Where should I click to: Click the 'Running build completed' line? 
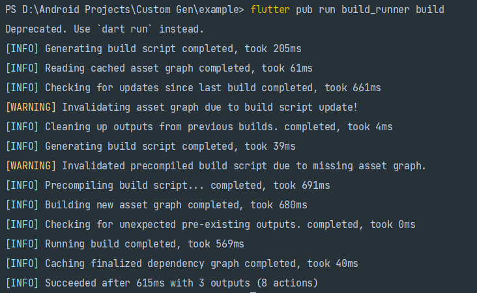(124, 244)
